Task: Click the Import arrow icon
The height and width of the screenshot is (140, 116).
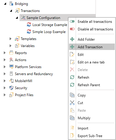Action: click(x=72, y=128)
